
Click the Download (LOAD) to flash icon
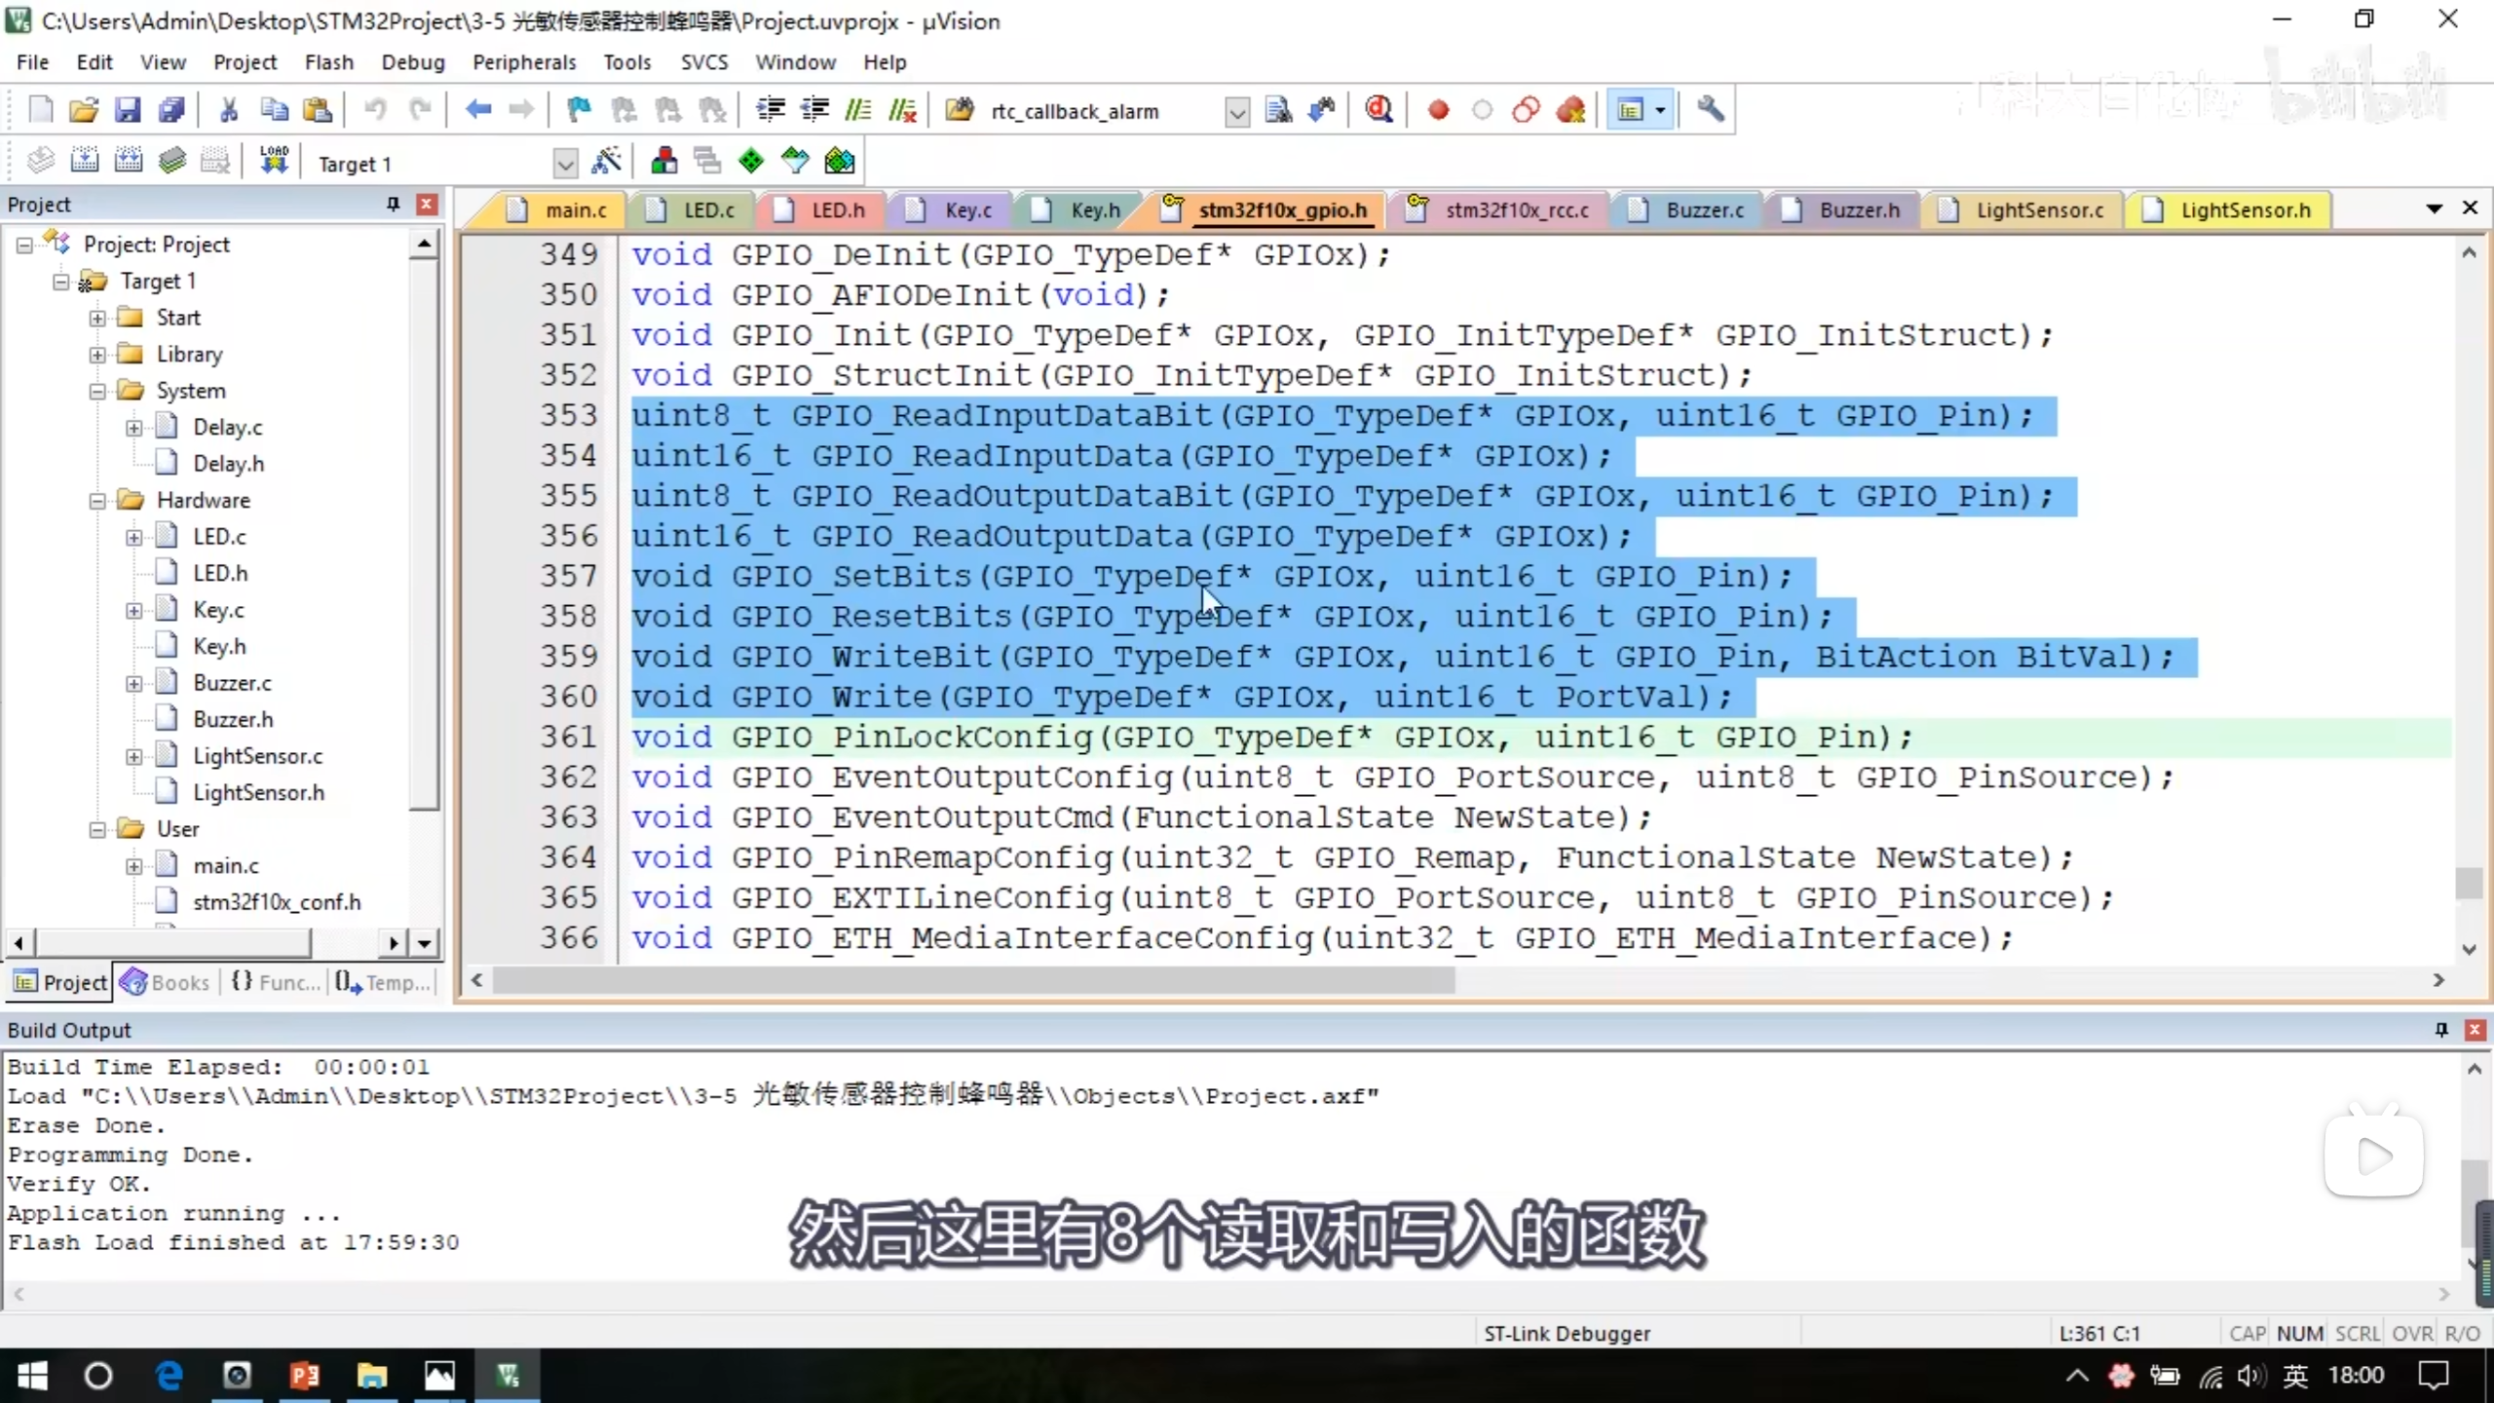(274, 162)
